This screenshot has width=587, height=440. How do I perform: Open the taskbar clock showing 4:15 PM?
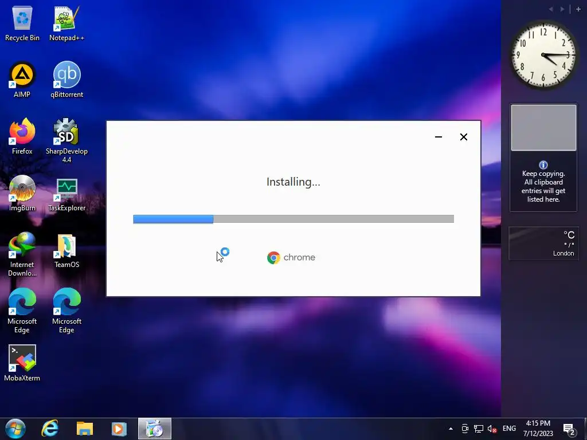(x=538, y=429)
